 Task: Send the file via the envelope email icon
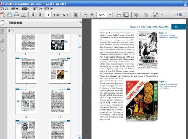click(23, 15)
